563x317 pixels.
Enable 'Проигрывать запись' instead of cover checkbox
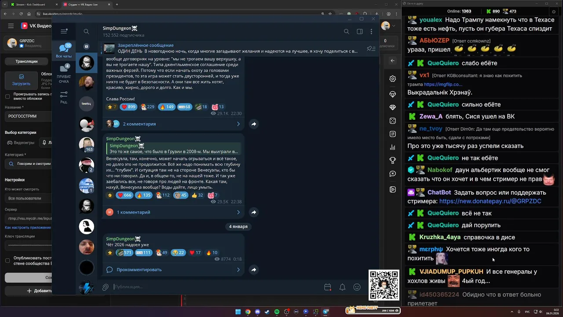coord(7,96)
